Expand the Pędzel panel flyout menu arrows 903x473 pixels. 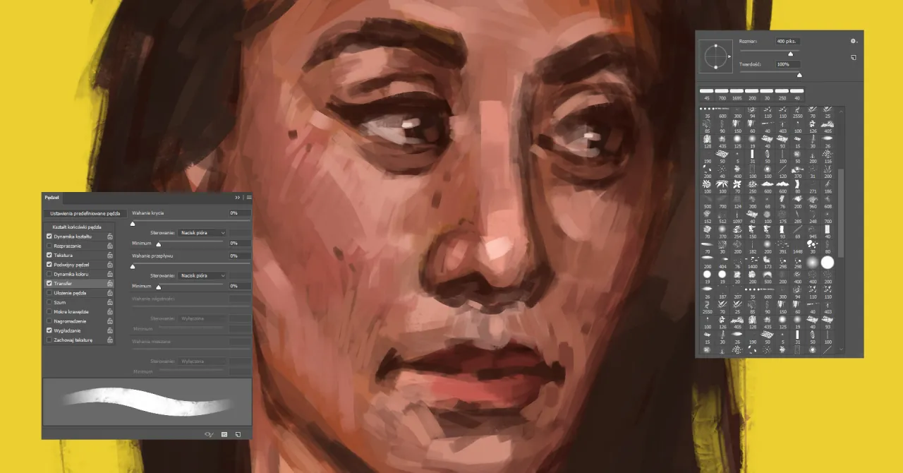(238, 198)
